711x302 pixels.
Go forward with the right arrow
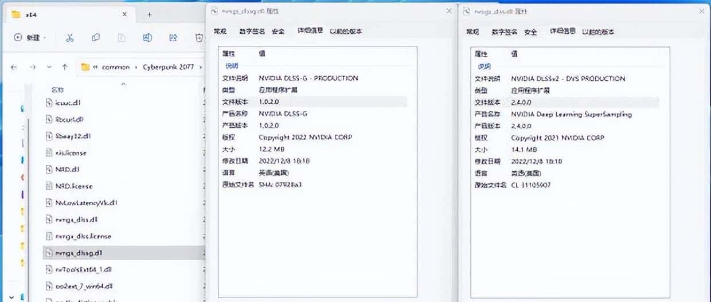(32, 67)
